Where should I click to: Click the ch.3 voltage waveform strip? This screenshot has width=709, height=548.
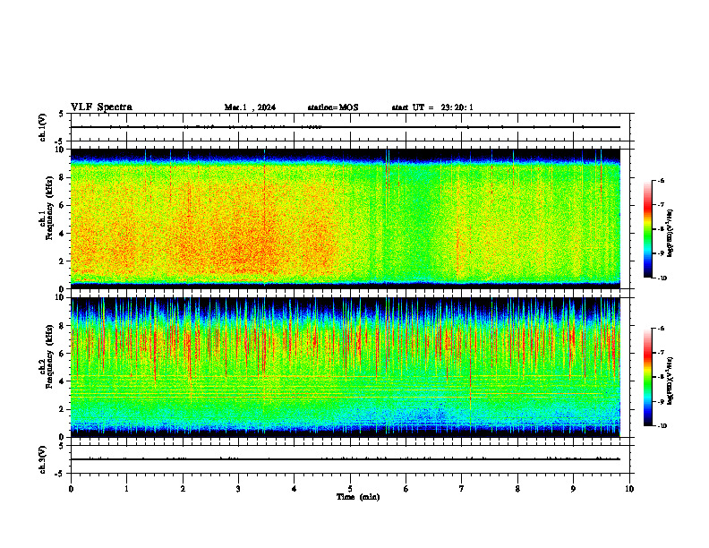click(350, 459)
